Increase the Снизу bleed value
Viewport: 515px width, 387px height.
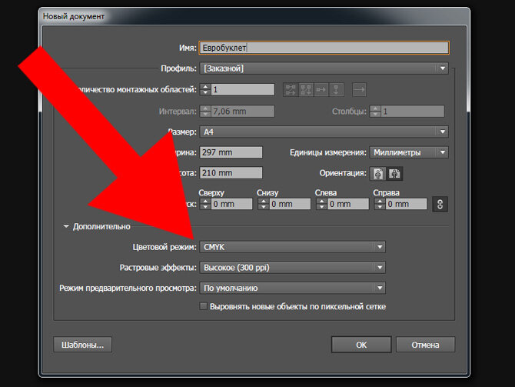click(x=264, y=201)
